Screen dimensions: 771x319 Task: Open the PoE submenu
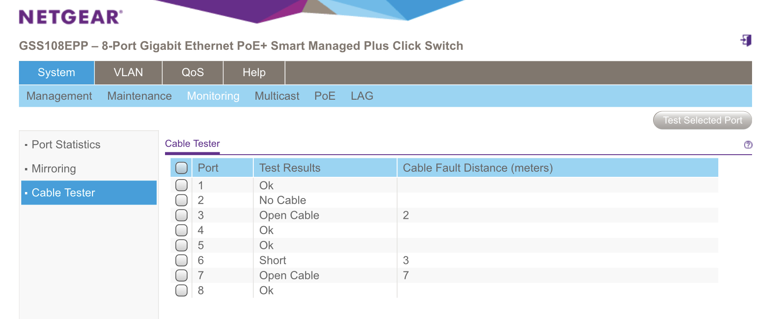(325, 96)
